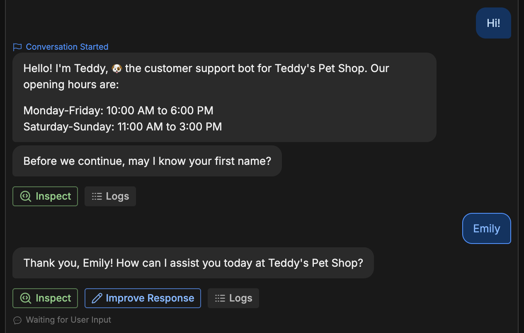The width and height of the screenshot is (524, 333).
Task: Select the 'Emily' user message bubble
Action: pyautogui.click(x=487, y=229)
